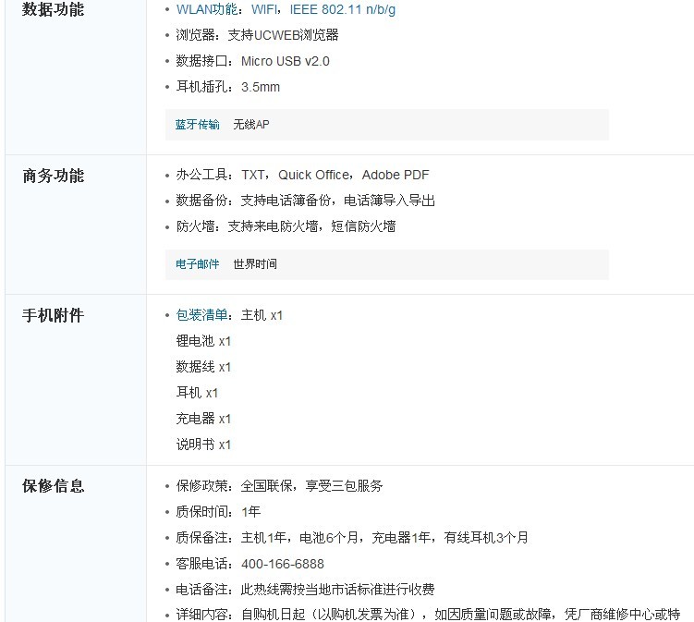
Task: Click the 说明书 x1 item
Action: (x=203, y=445)
